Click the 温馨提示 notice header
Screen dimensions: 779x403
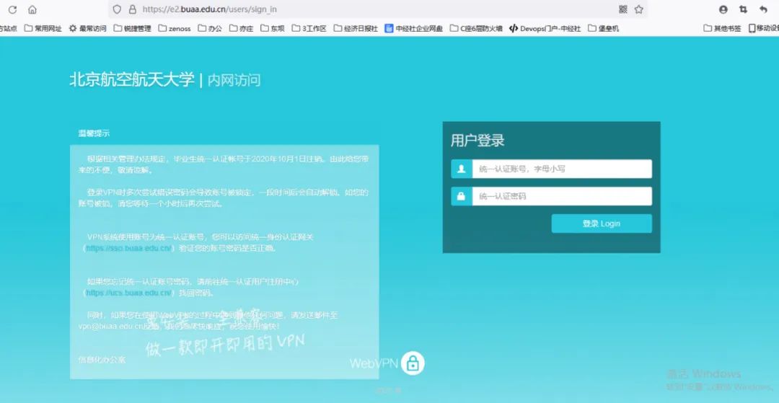tap(94, 133)
